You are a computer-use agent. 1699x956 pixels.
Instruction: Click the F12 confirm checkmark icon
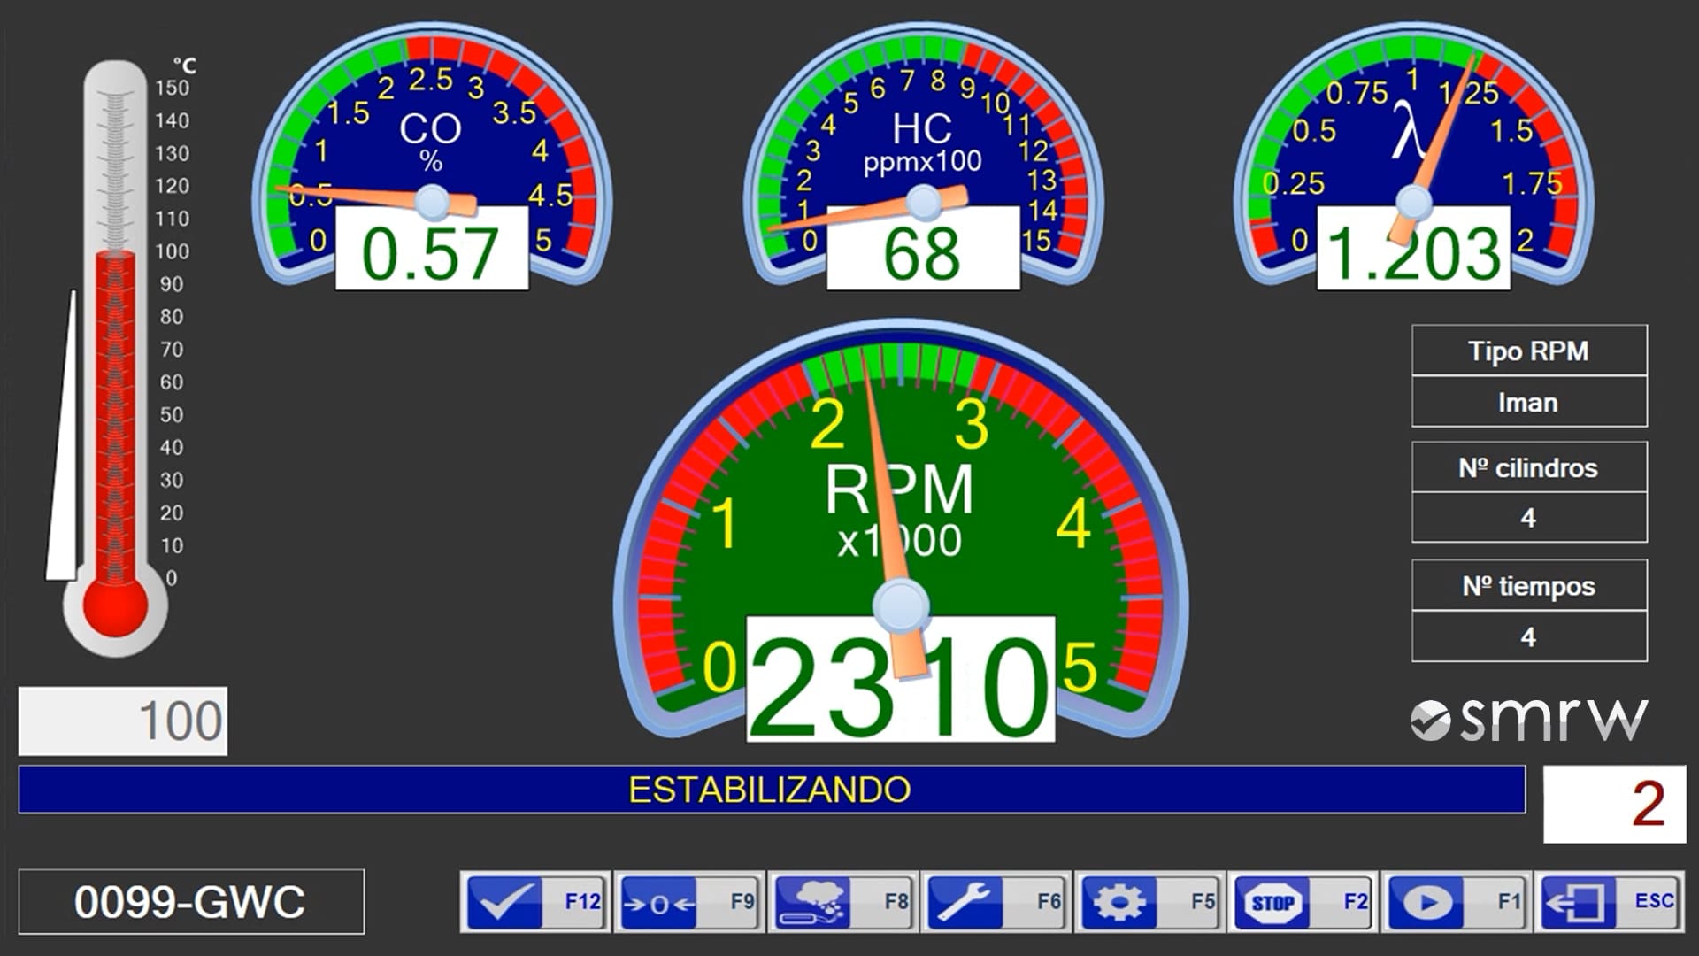pos(507,905)
